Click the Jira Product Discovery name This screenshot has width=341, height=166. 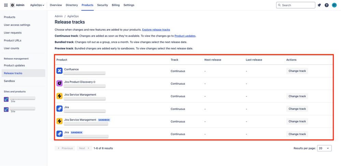(79, 82)
